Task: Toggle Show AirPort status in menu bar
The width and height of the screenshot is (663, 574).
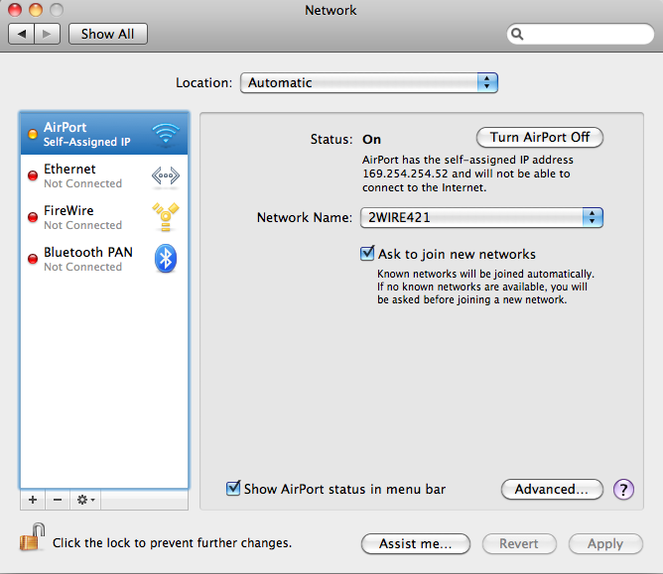Action: pyautogui.click(x=233, y=489)
